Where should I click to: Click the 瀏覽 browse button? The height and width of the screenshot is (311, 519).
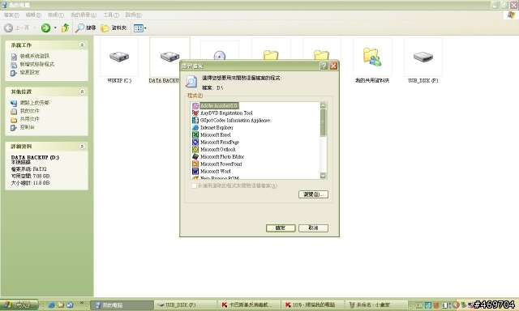(x=313, y=194)
